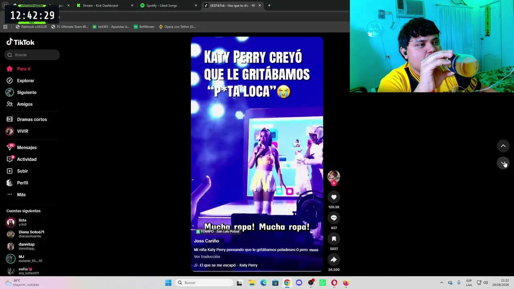Image resolution: width=514 pixels, height=289 pixels.
Task: Go to the previous video with up arrow
Action: [x=503, y=146]
